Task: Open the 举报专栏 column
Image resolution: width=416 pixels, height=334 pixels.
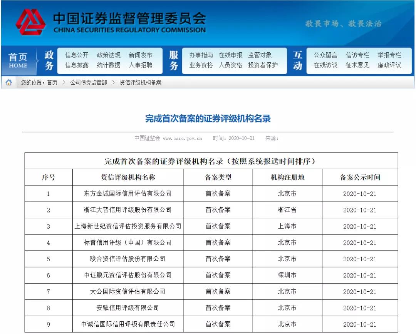Action: pyautogui.click(x=390, y=55)
